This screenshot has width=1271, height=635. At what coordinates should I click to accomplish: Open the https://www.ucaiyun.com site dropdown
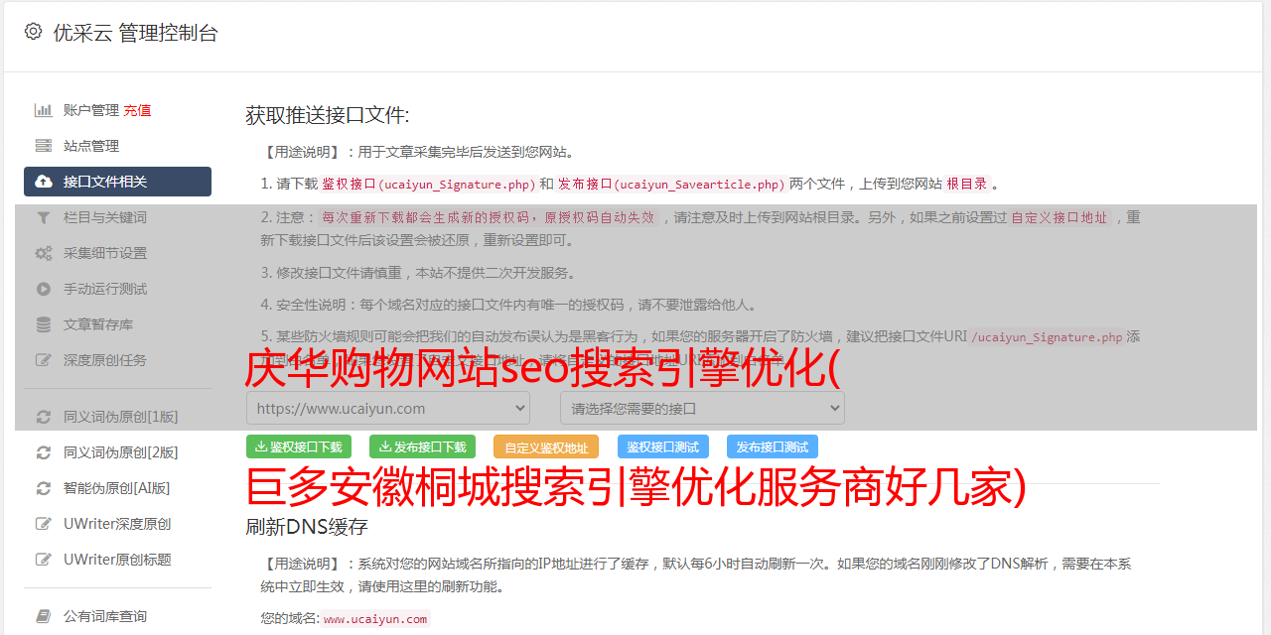pos(388,408)
